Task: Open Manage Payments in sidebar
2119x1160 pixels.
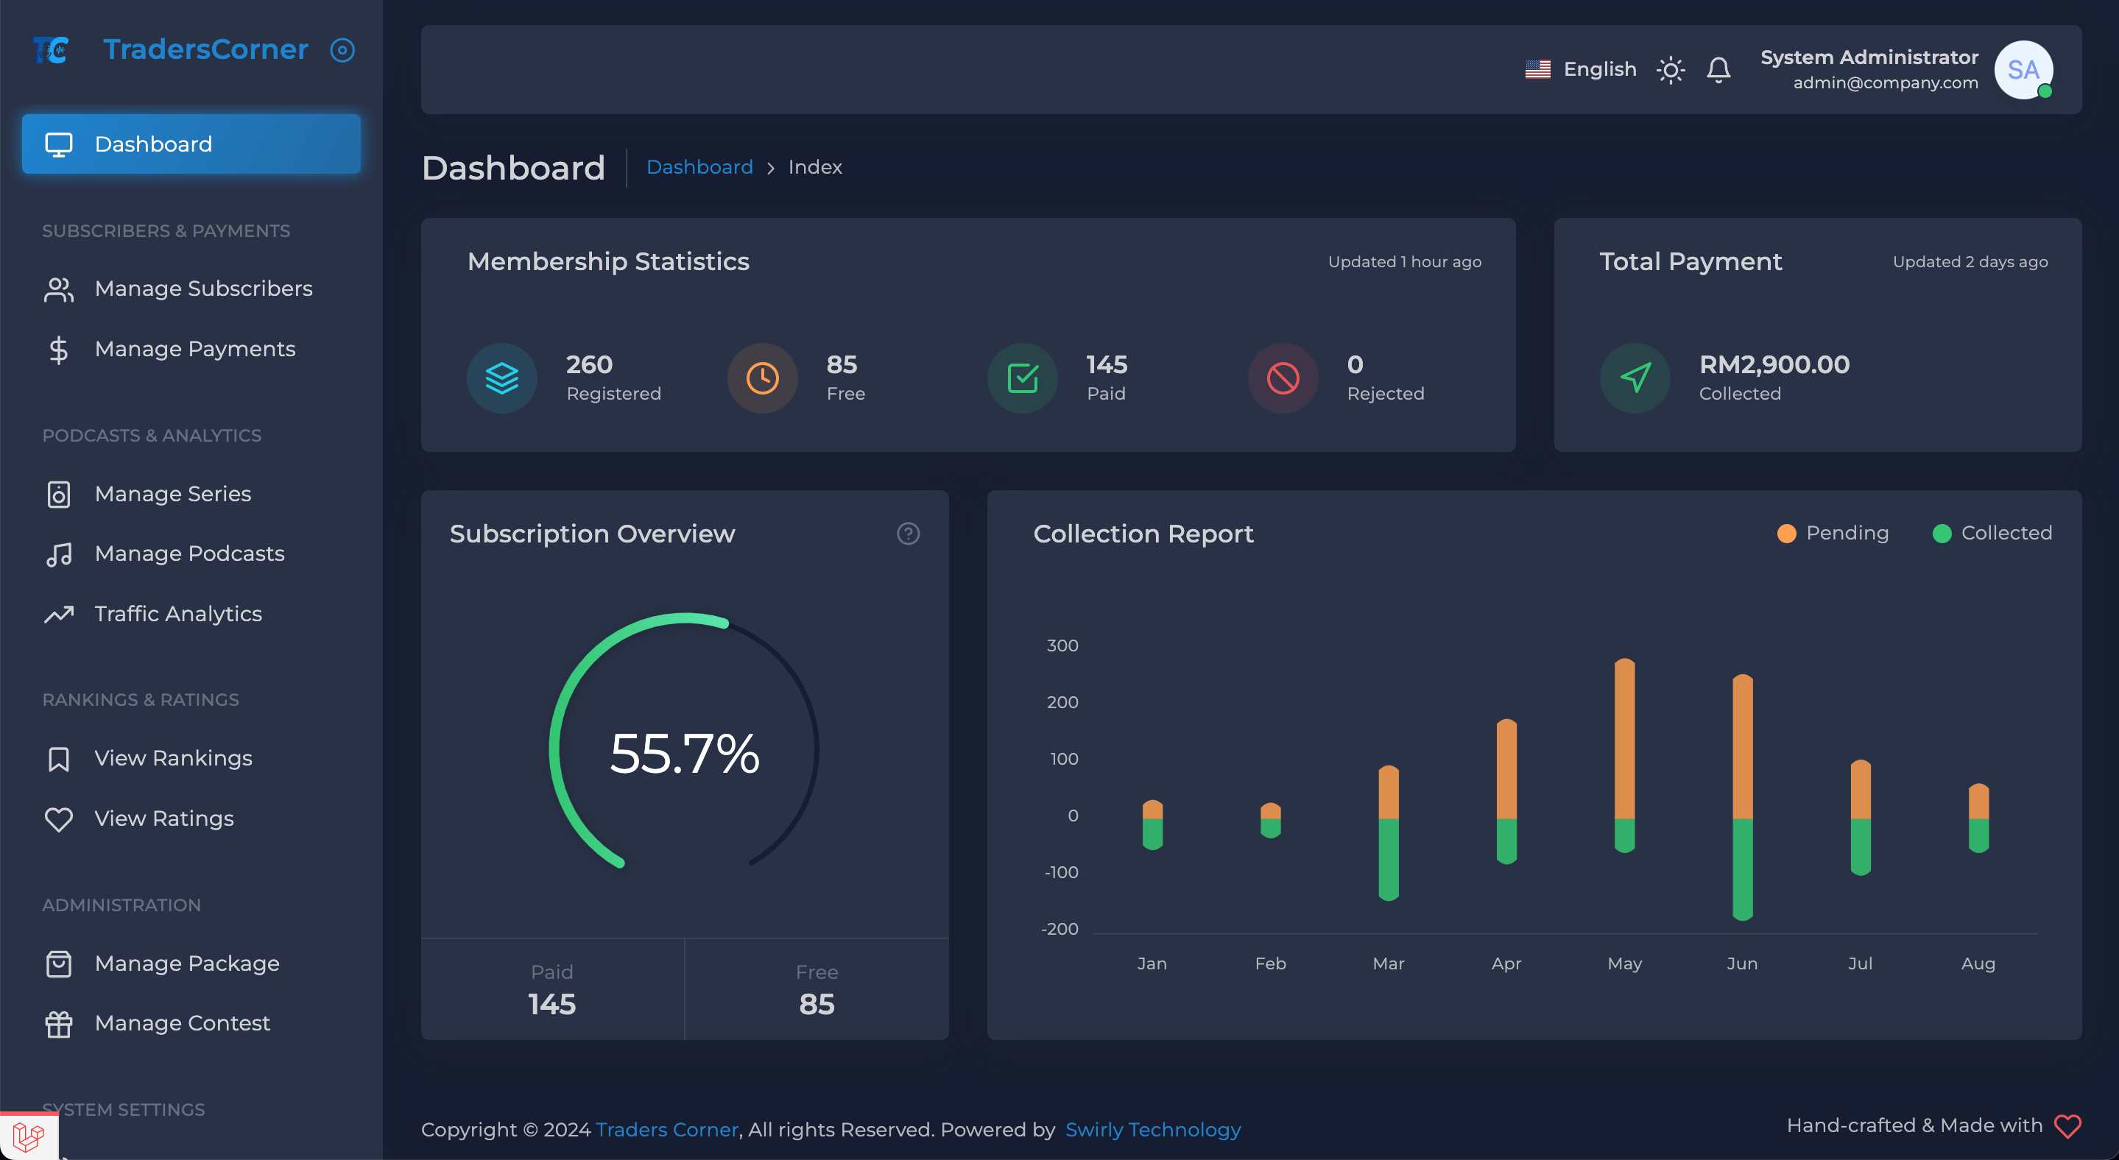Action: 194,349
